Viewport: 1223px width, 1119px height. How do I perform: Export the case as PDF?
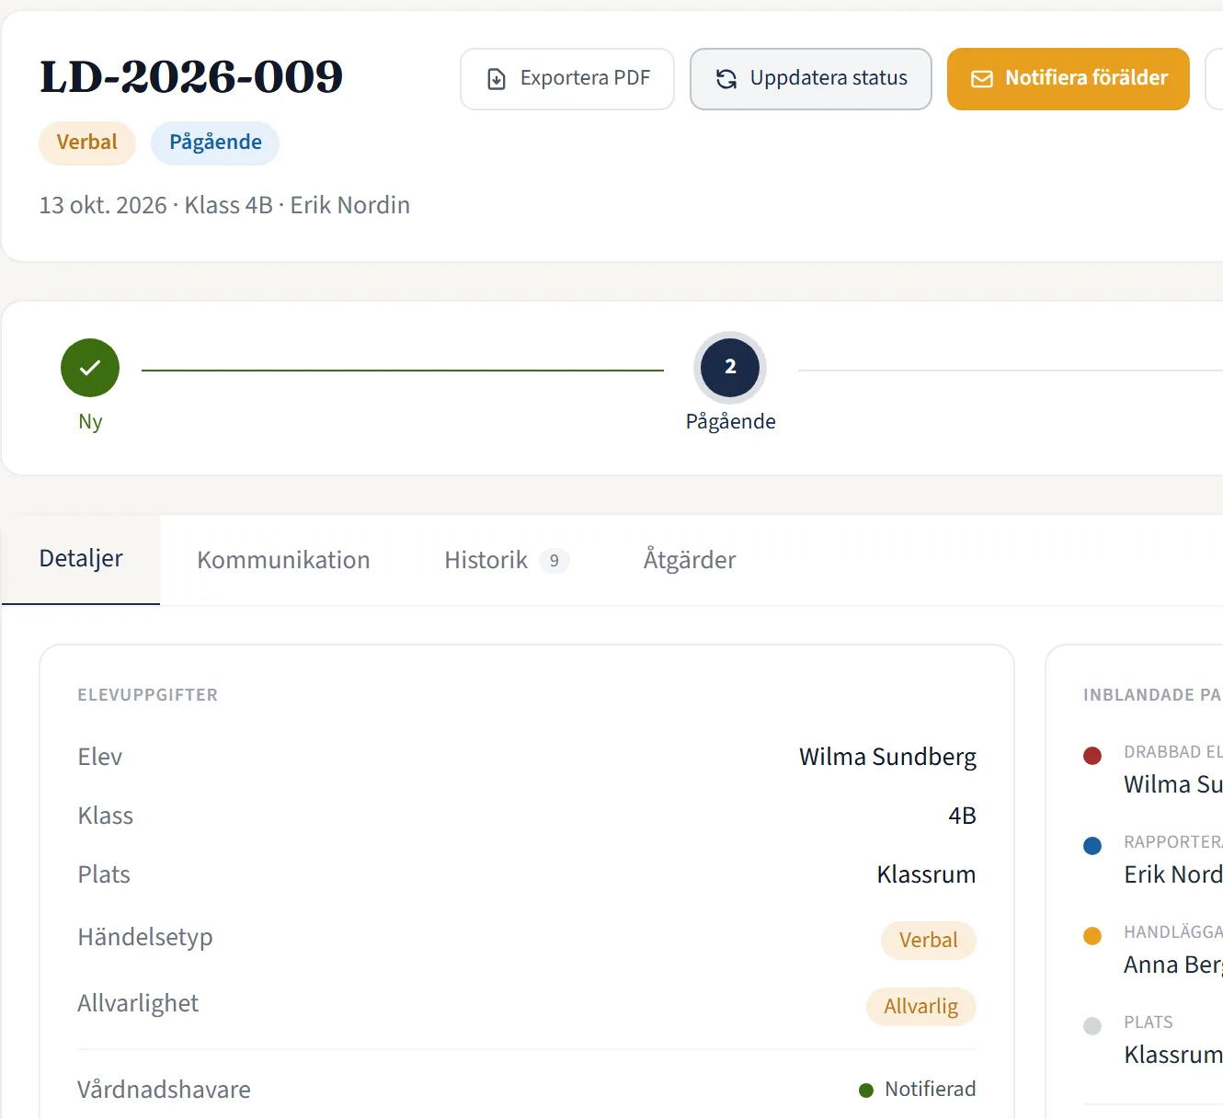567,79
